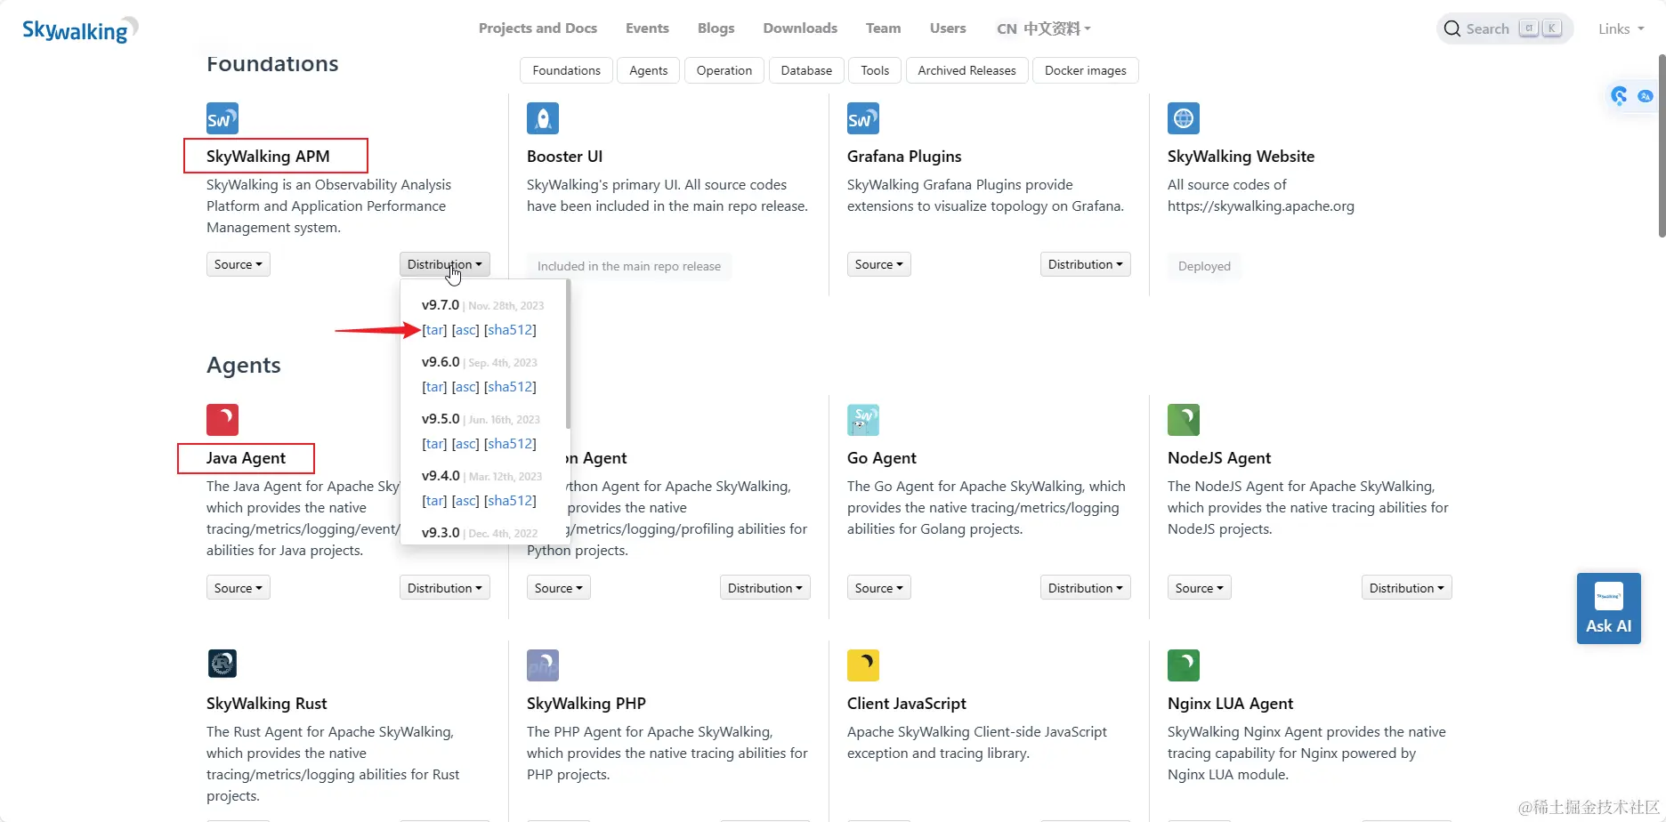Click the Search input field
Viewport: 1666px width, 822px height.
[1505, 28]
